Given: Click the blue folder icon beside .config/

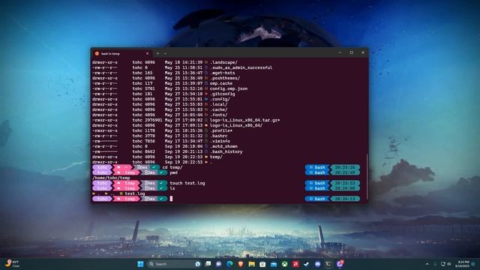Looking at the screenshot, I should 206,99.
